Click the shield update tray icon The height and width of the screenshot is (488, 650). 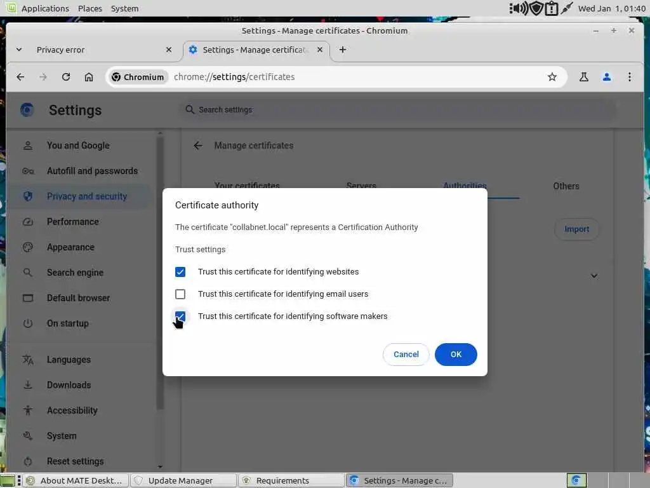pos(536,8)
